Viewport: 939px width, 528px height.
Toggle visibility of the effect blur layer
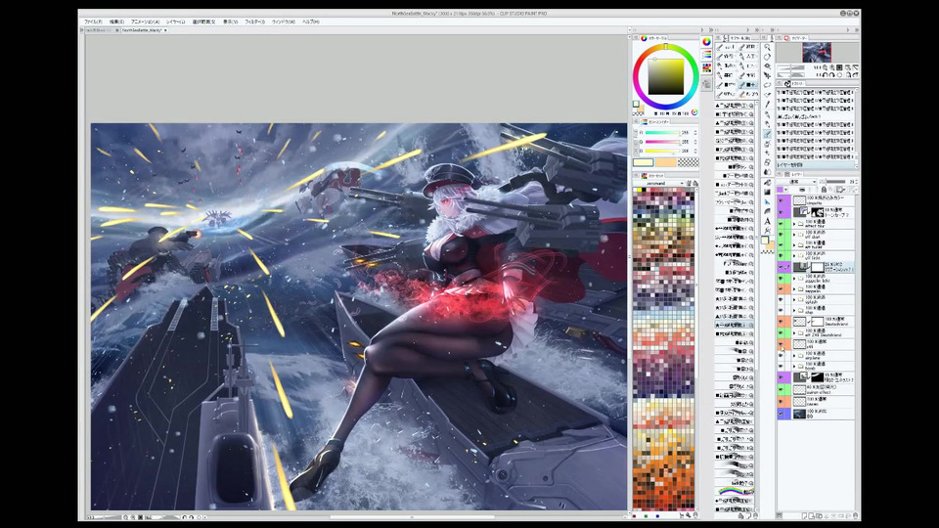[x=782, y=222]
